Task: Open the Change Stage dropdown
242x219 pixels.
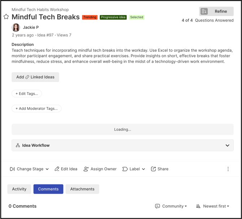Action: point(29,169)
